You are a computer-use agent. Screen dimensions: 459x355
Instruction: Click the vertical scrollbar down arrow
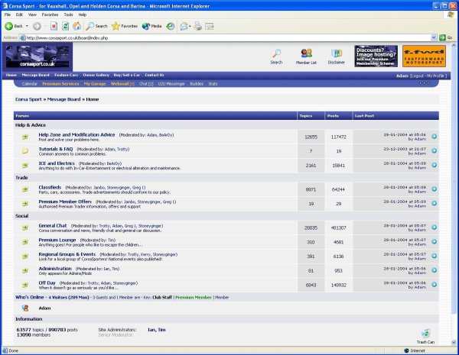(454, 342)
